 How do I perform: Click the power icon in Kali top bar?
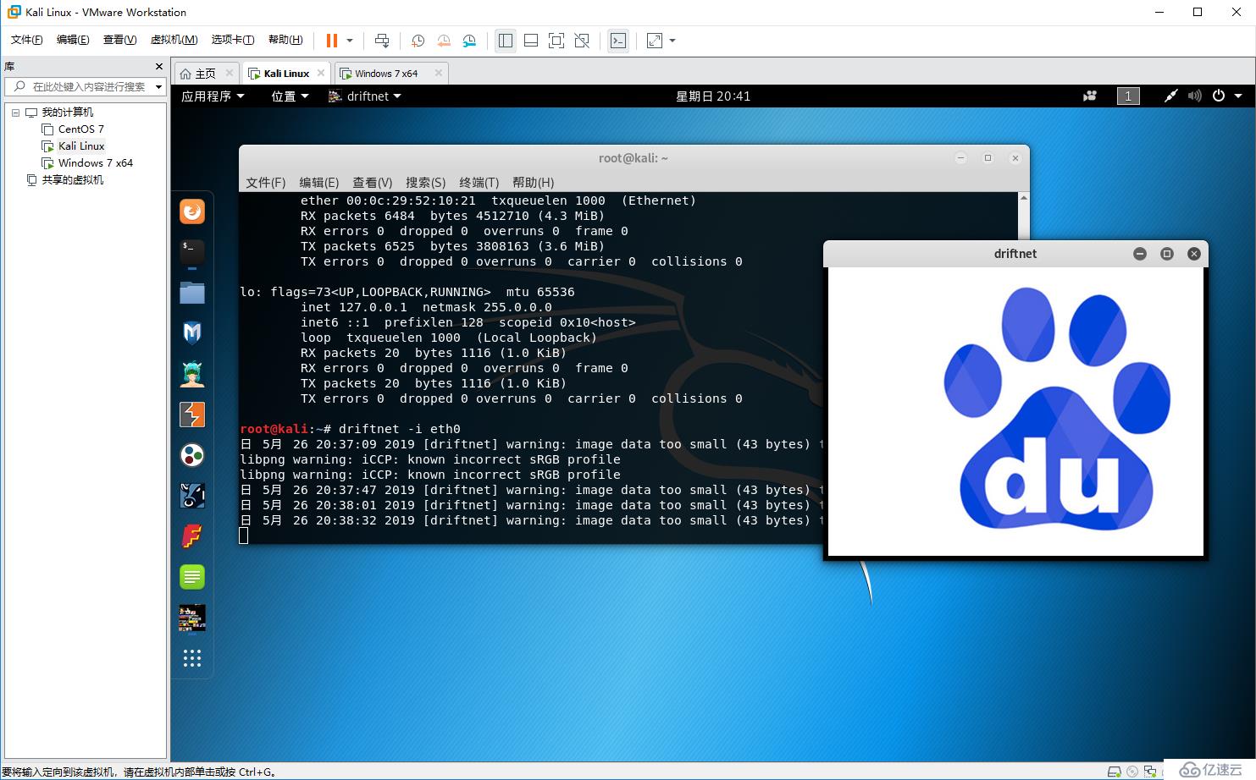click(1219, 96)
